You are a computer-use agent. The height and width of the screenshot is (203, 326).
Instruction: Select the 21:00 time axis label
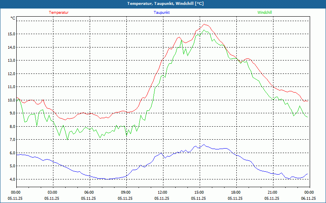[x=273, y=192]
